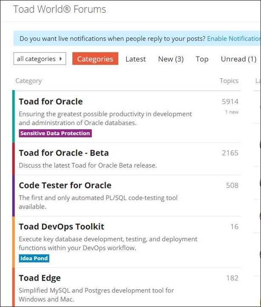Click the Sensitive Data Protection tag
Viewport: 261px width, 307px height.
(55, 133)
